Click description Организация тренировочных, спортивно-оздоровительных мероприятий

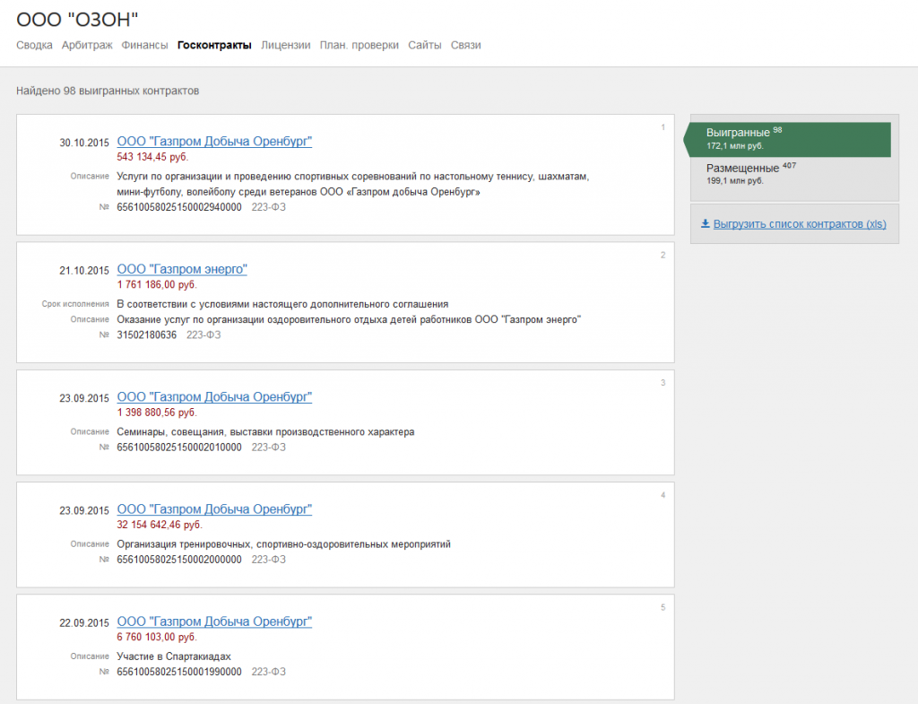[284, 544]
